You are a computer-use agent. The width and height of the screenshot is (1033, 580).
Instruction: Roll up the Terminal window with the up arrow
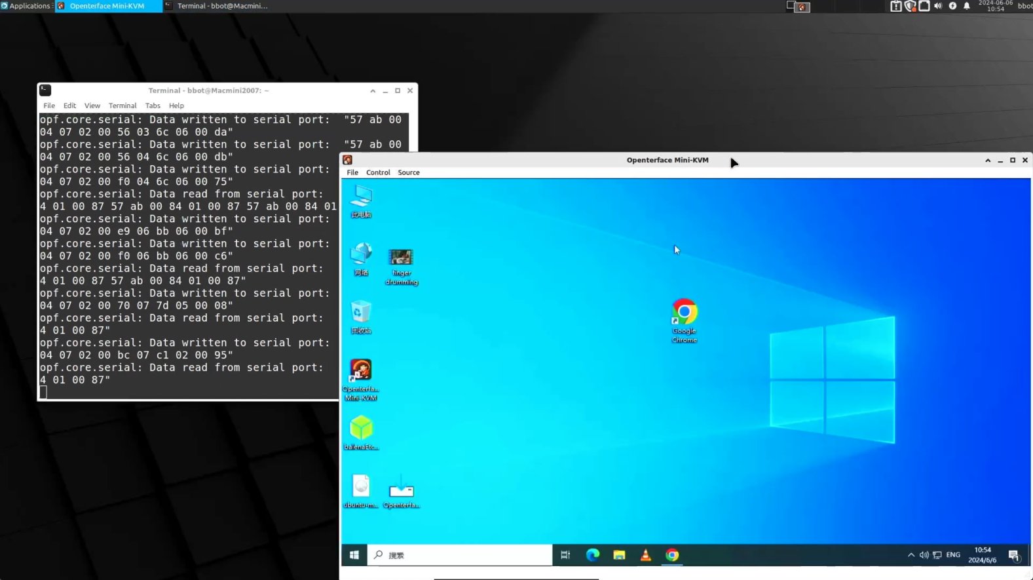(373, 90)
